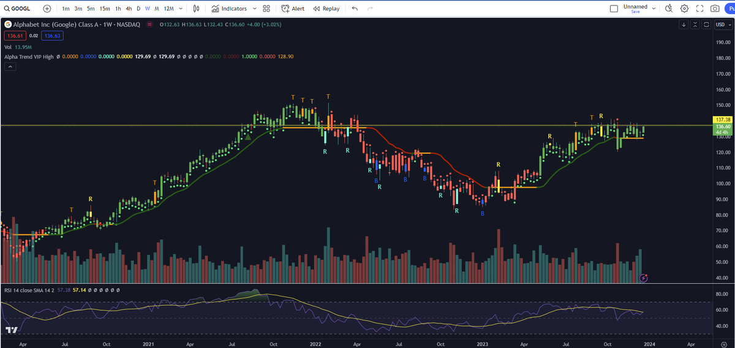This screenshot has height=348, width=735.
Task: Start bar Replay mode
Action: (326, 9)
